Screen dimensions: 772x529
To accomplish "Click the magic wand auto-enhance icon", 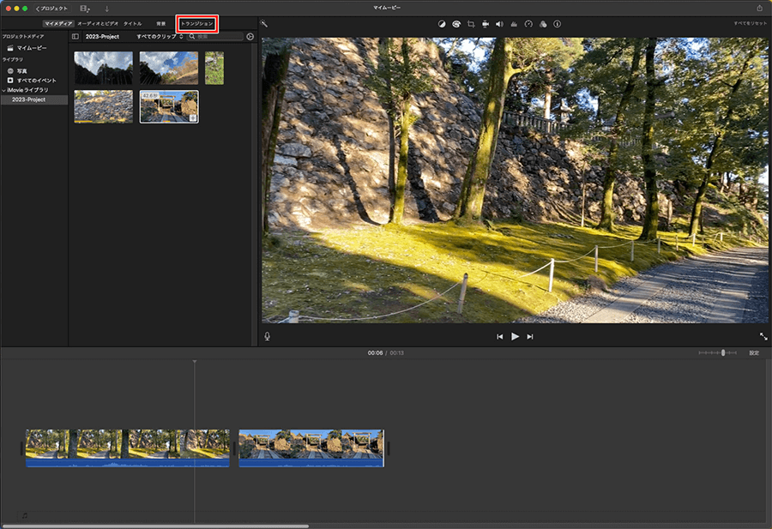I will (264, 24).
